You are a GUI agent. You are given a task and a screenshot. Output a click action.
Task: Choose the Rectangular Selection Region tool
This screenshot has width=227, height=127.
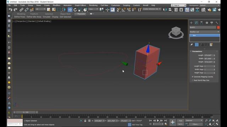pyautogui.click(x=59, y=10)
